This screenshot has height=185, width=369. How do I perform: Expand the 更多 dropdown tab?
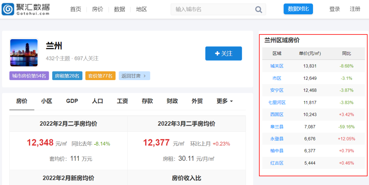[225, 101]
